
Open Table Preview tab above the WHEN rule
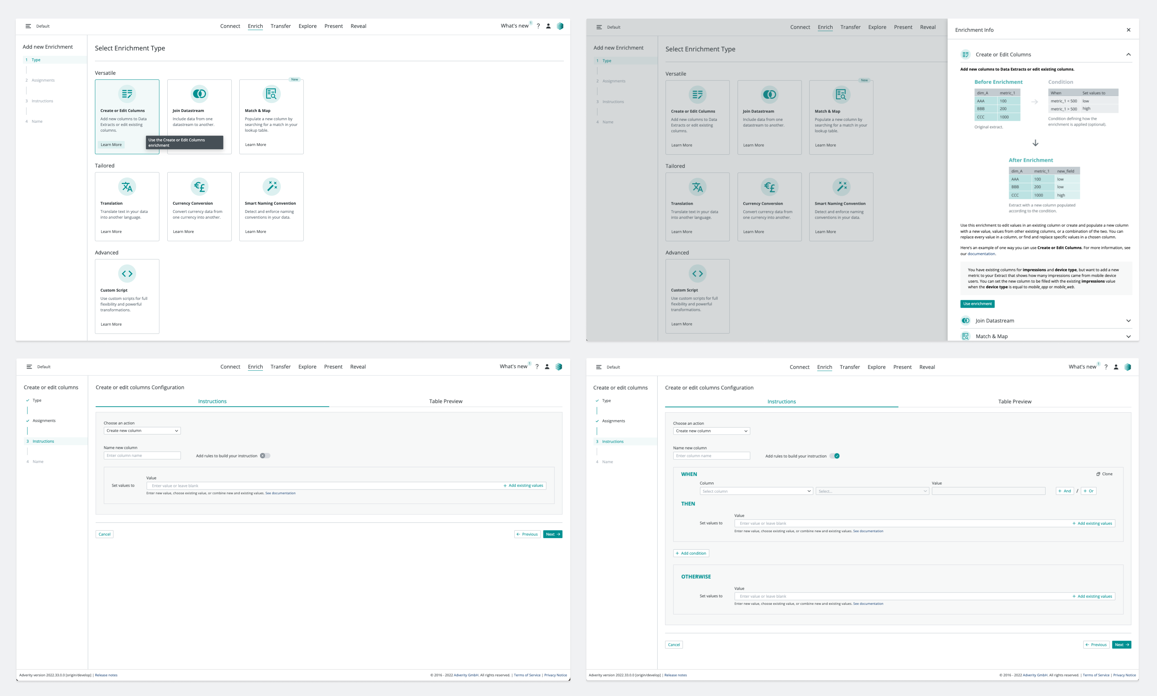coord(1014,401)
